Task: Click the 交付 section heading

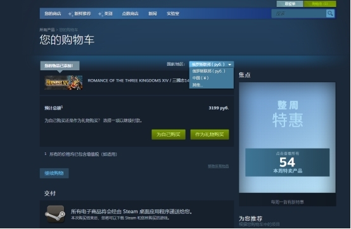Action: pyautogui.click(x=49, y=193)
